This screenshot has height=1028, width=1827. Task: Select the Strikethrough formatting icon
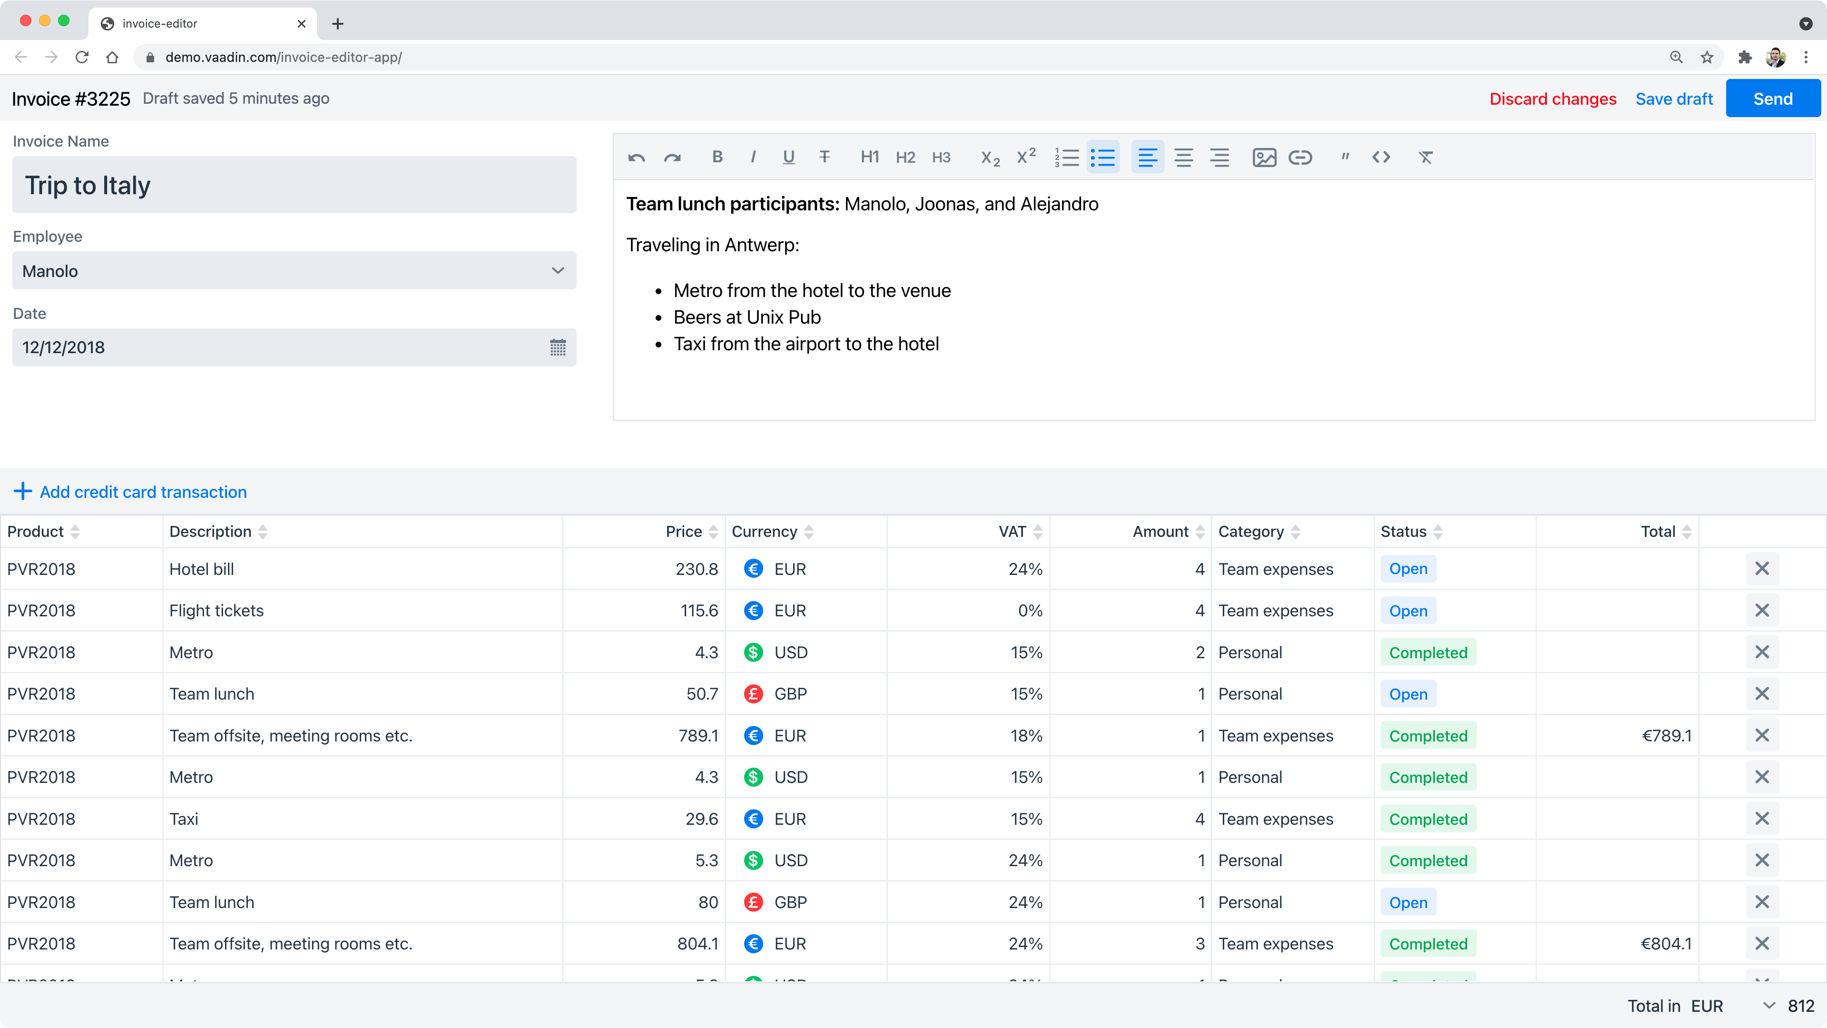[825, 157]
